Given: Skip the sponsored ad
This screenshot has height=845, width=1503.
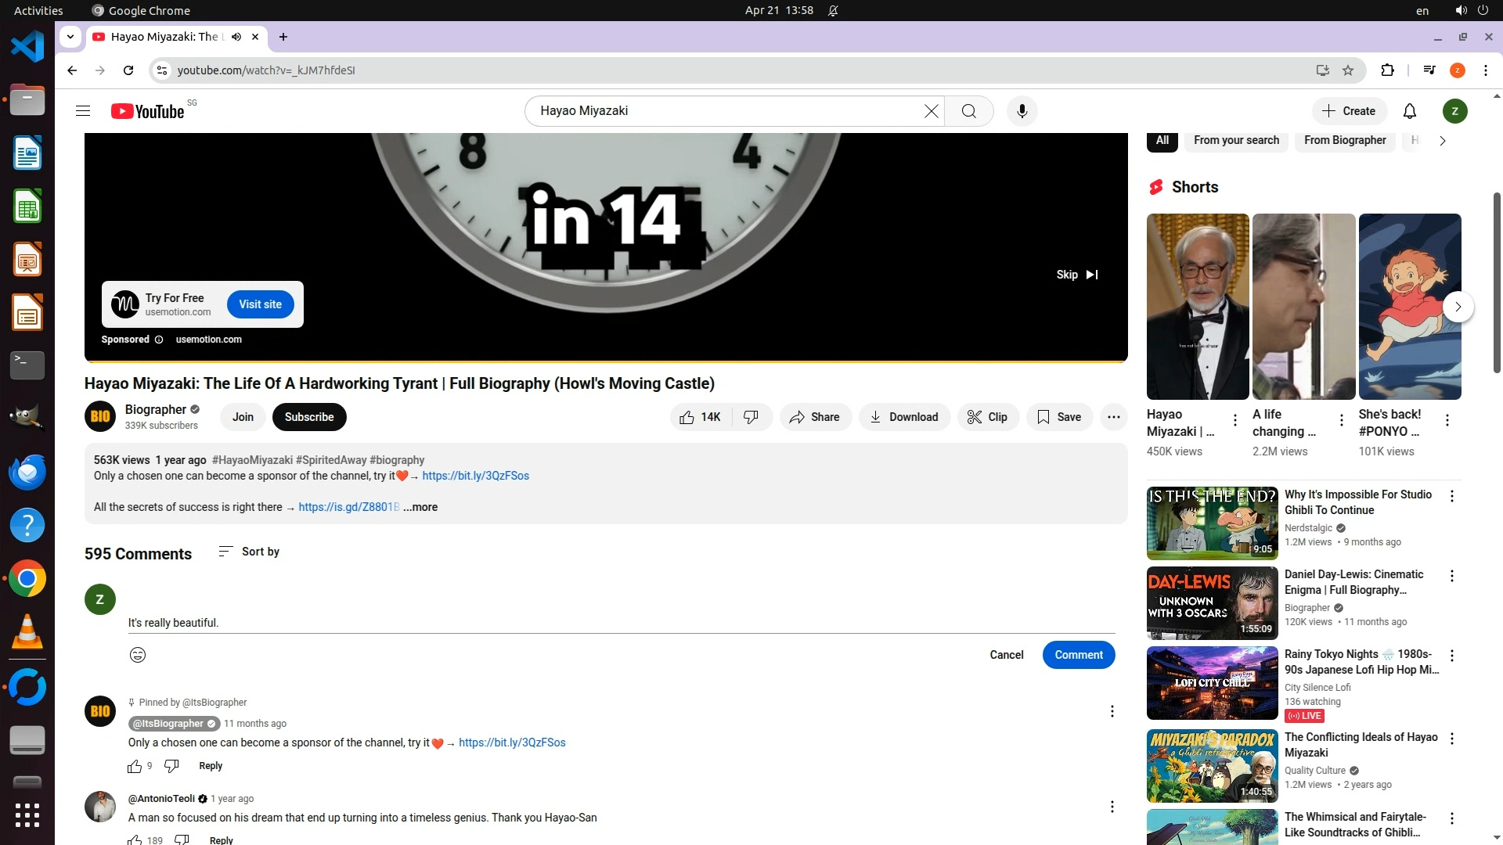Looking at the screenshot, I should coord(1077,275).
